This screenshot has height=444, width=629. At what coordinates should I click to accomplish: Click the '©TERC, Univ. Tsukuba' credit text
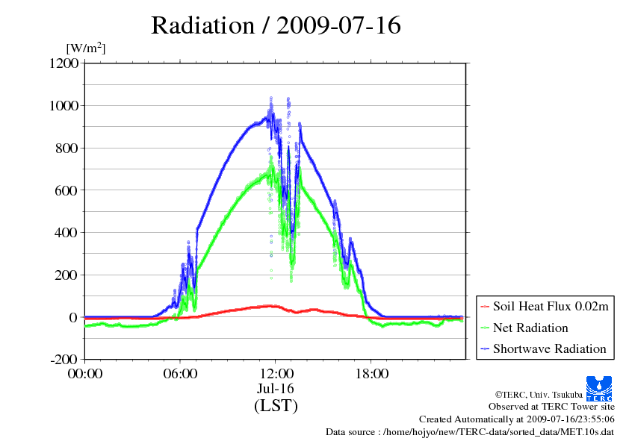(539, 394)
